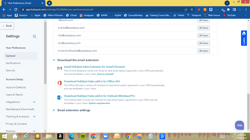The width and height of the screenshot is (250, 140).
Task: Click the Office 365 add-in icon
Action: pyautogui.click(x=59, y=83)
